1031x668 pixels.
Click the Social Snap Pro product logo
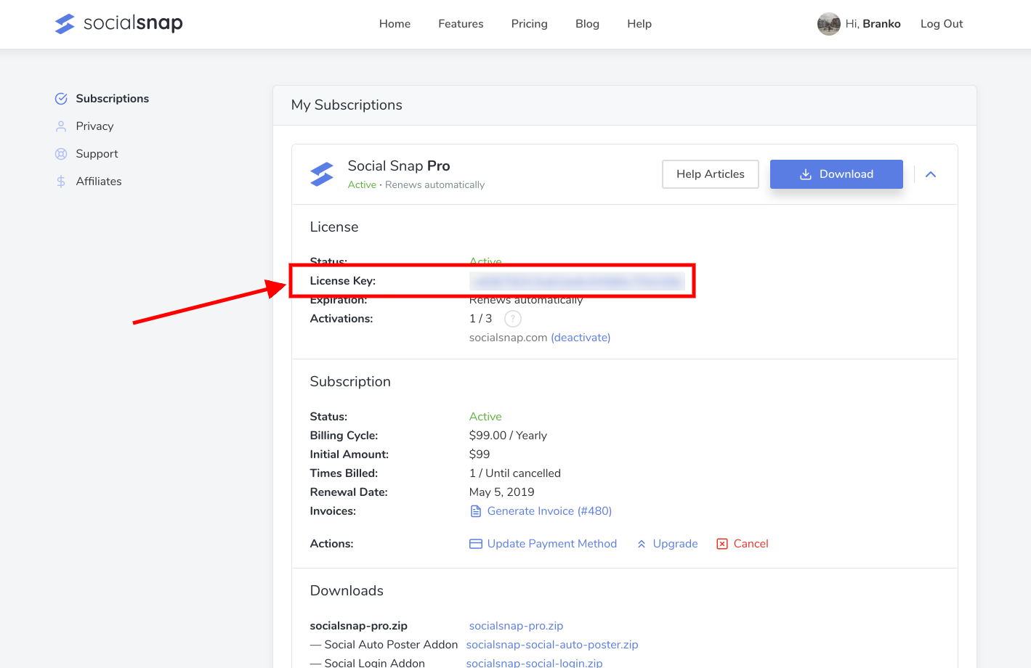tap(322, 174)
